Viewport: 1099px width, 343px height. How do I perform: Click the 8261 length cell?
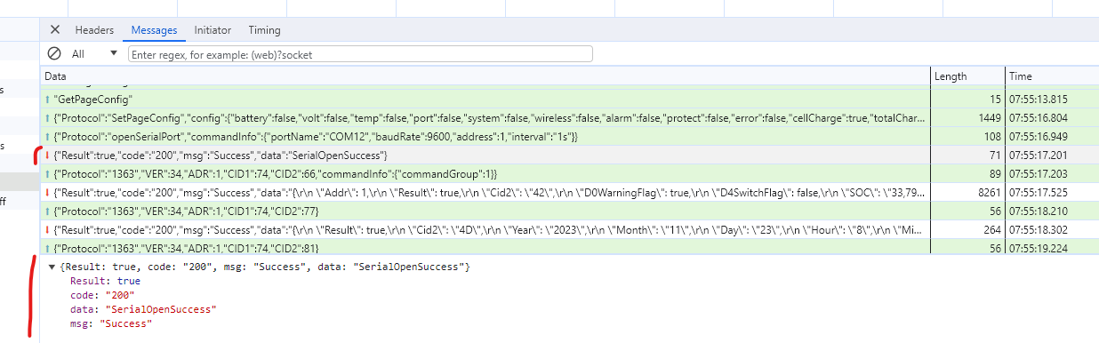(x=967, y=192)
